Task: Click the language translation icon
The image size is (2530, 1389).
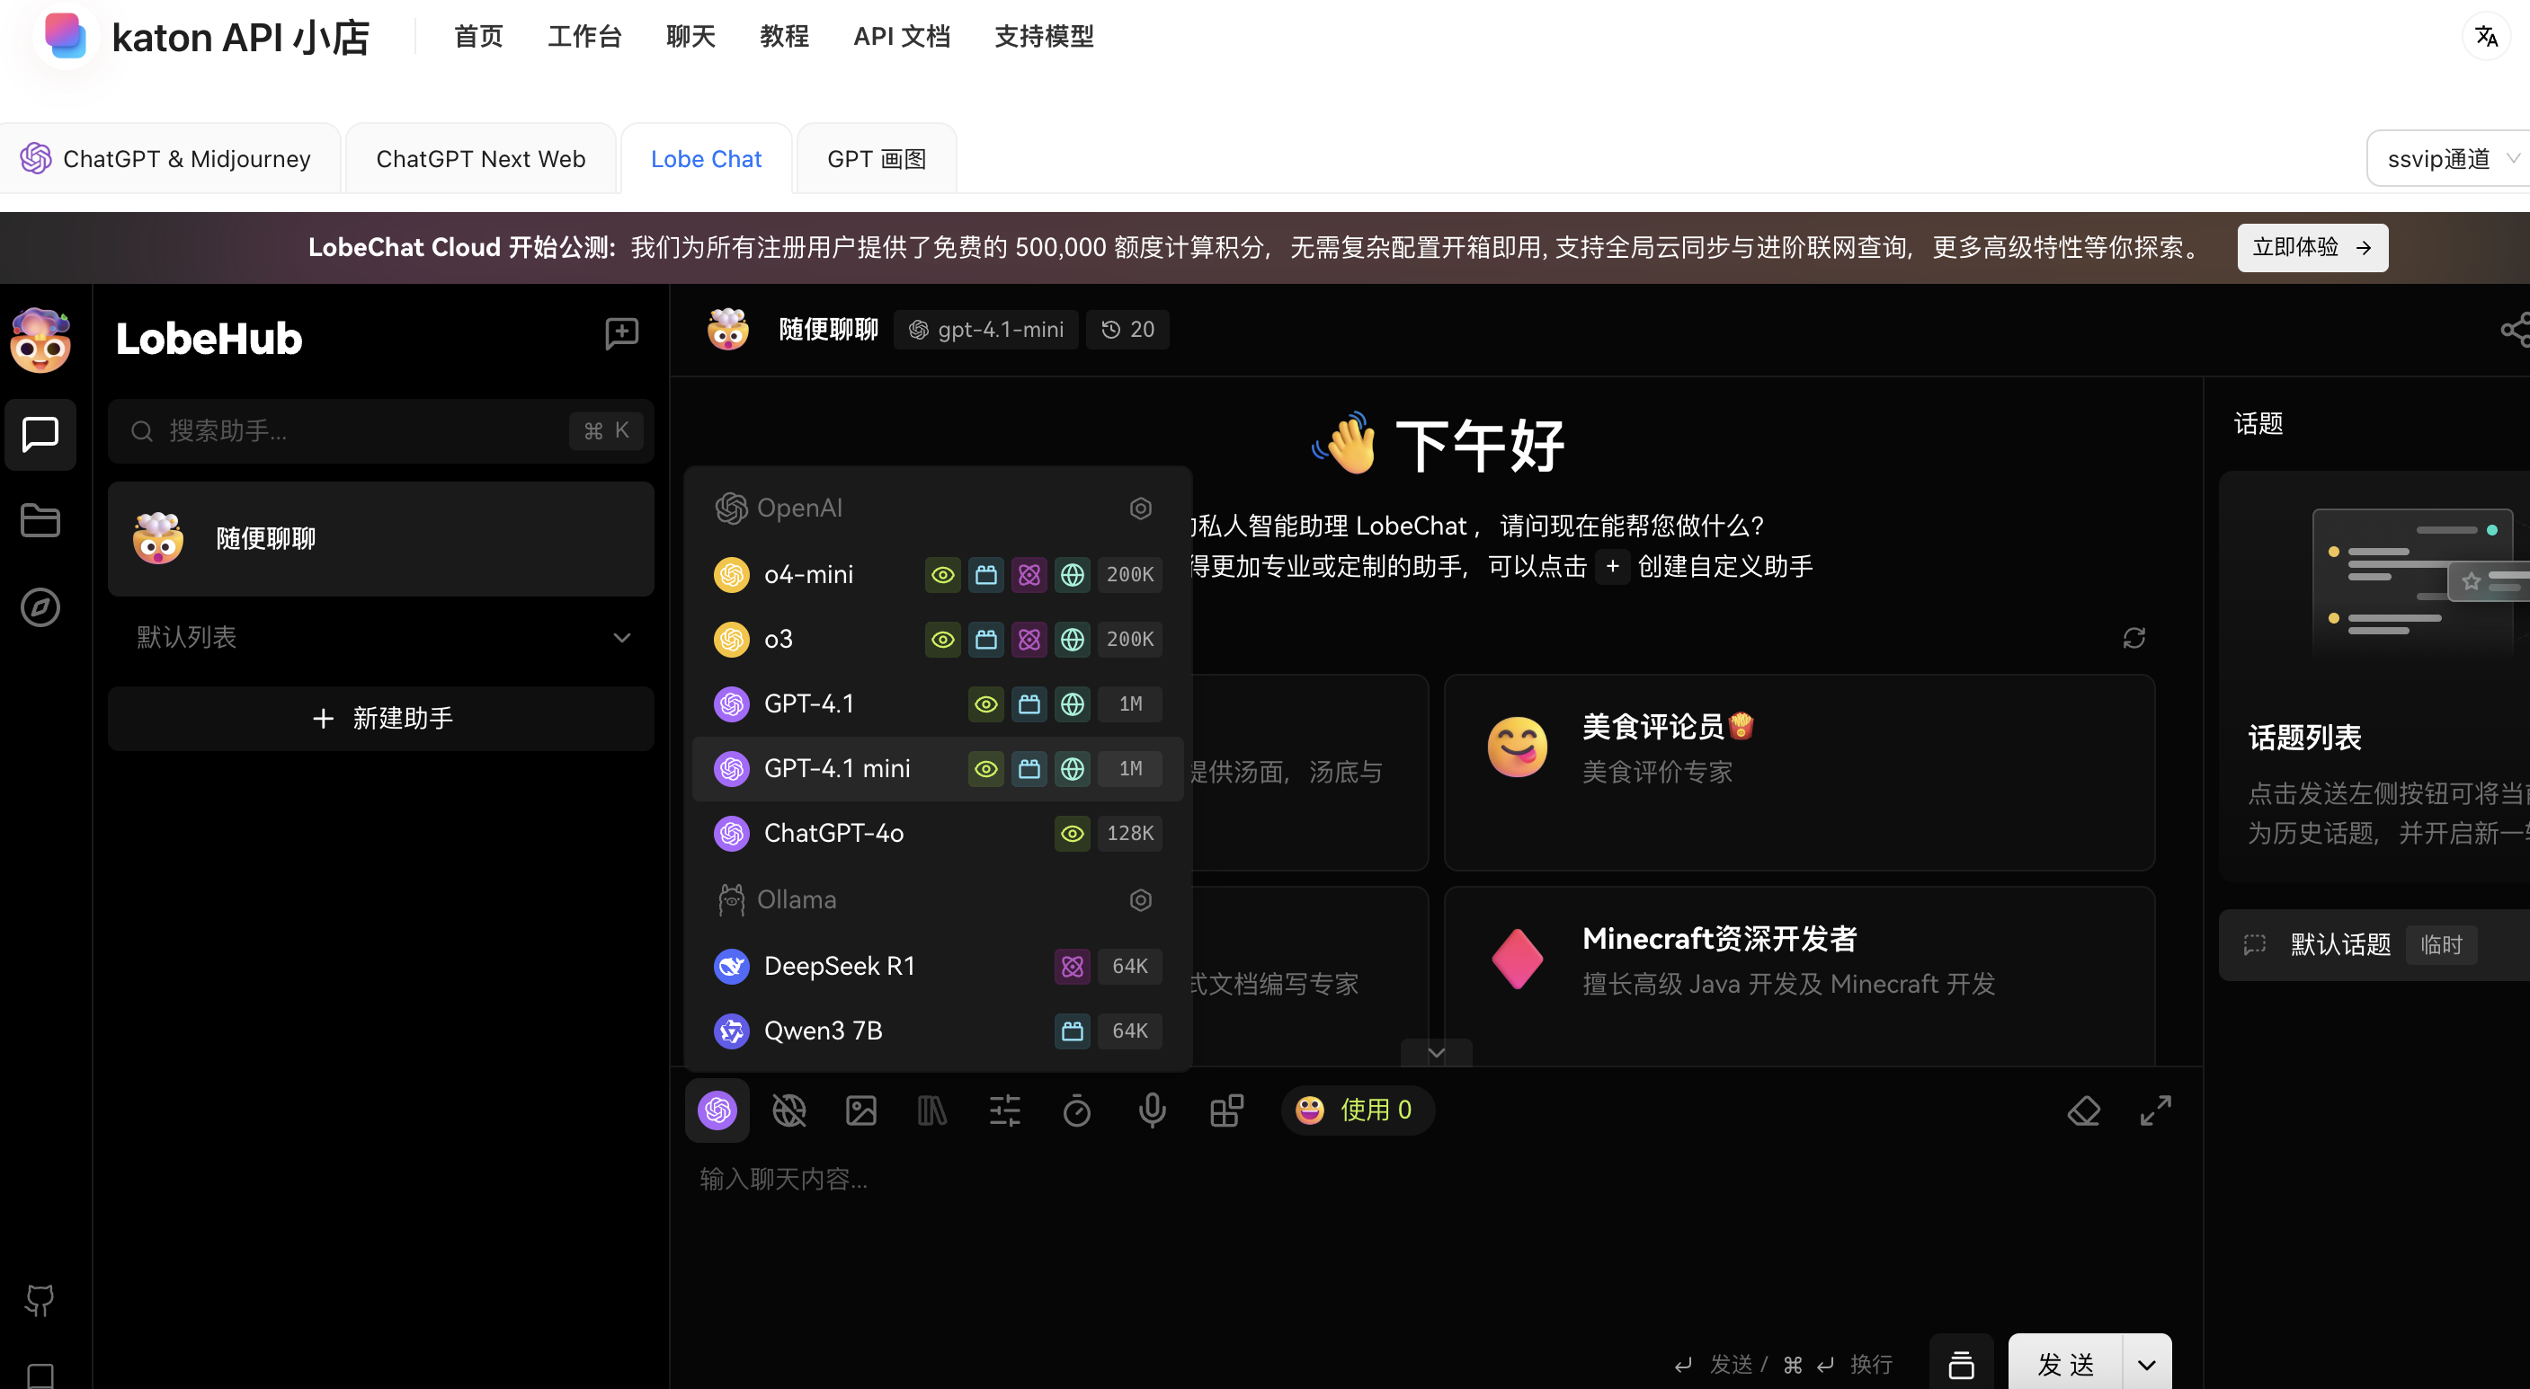Action: [x=2486, y=36]
